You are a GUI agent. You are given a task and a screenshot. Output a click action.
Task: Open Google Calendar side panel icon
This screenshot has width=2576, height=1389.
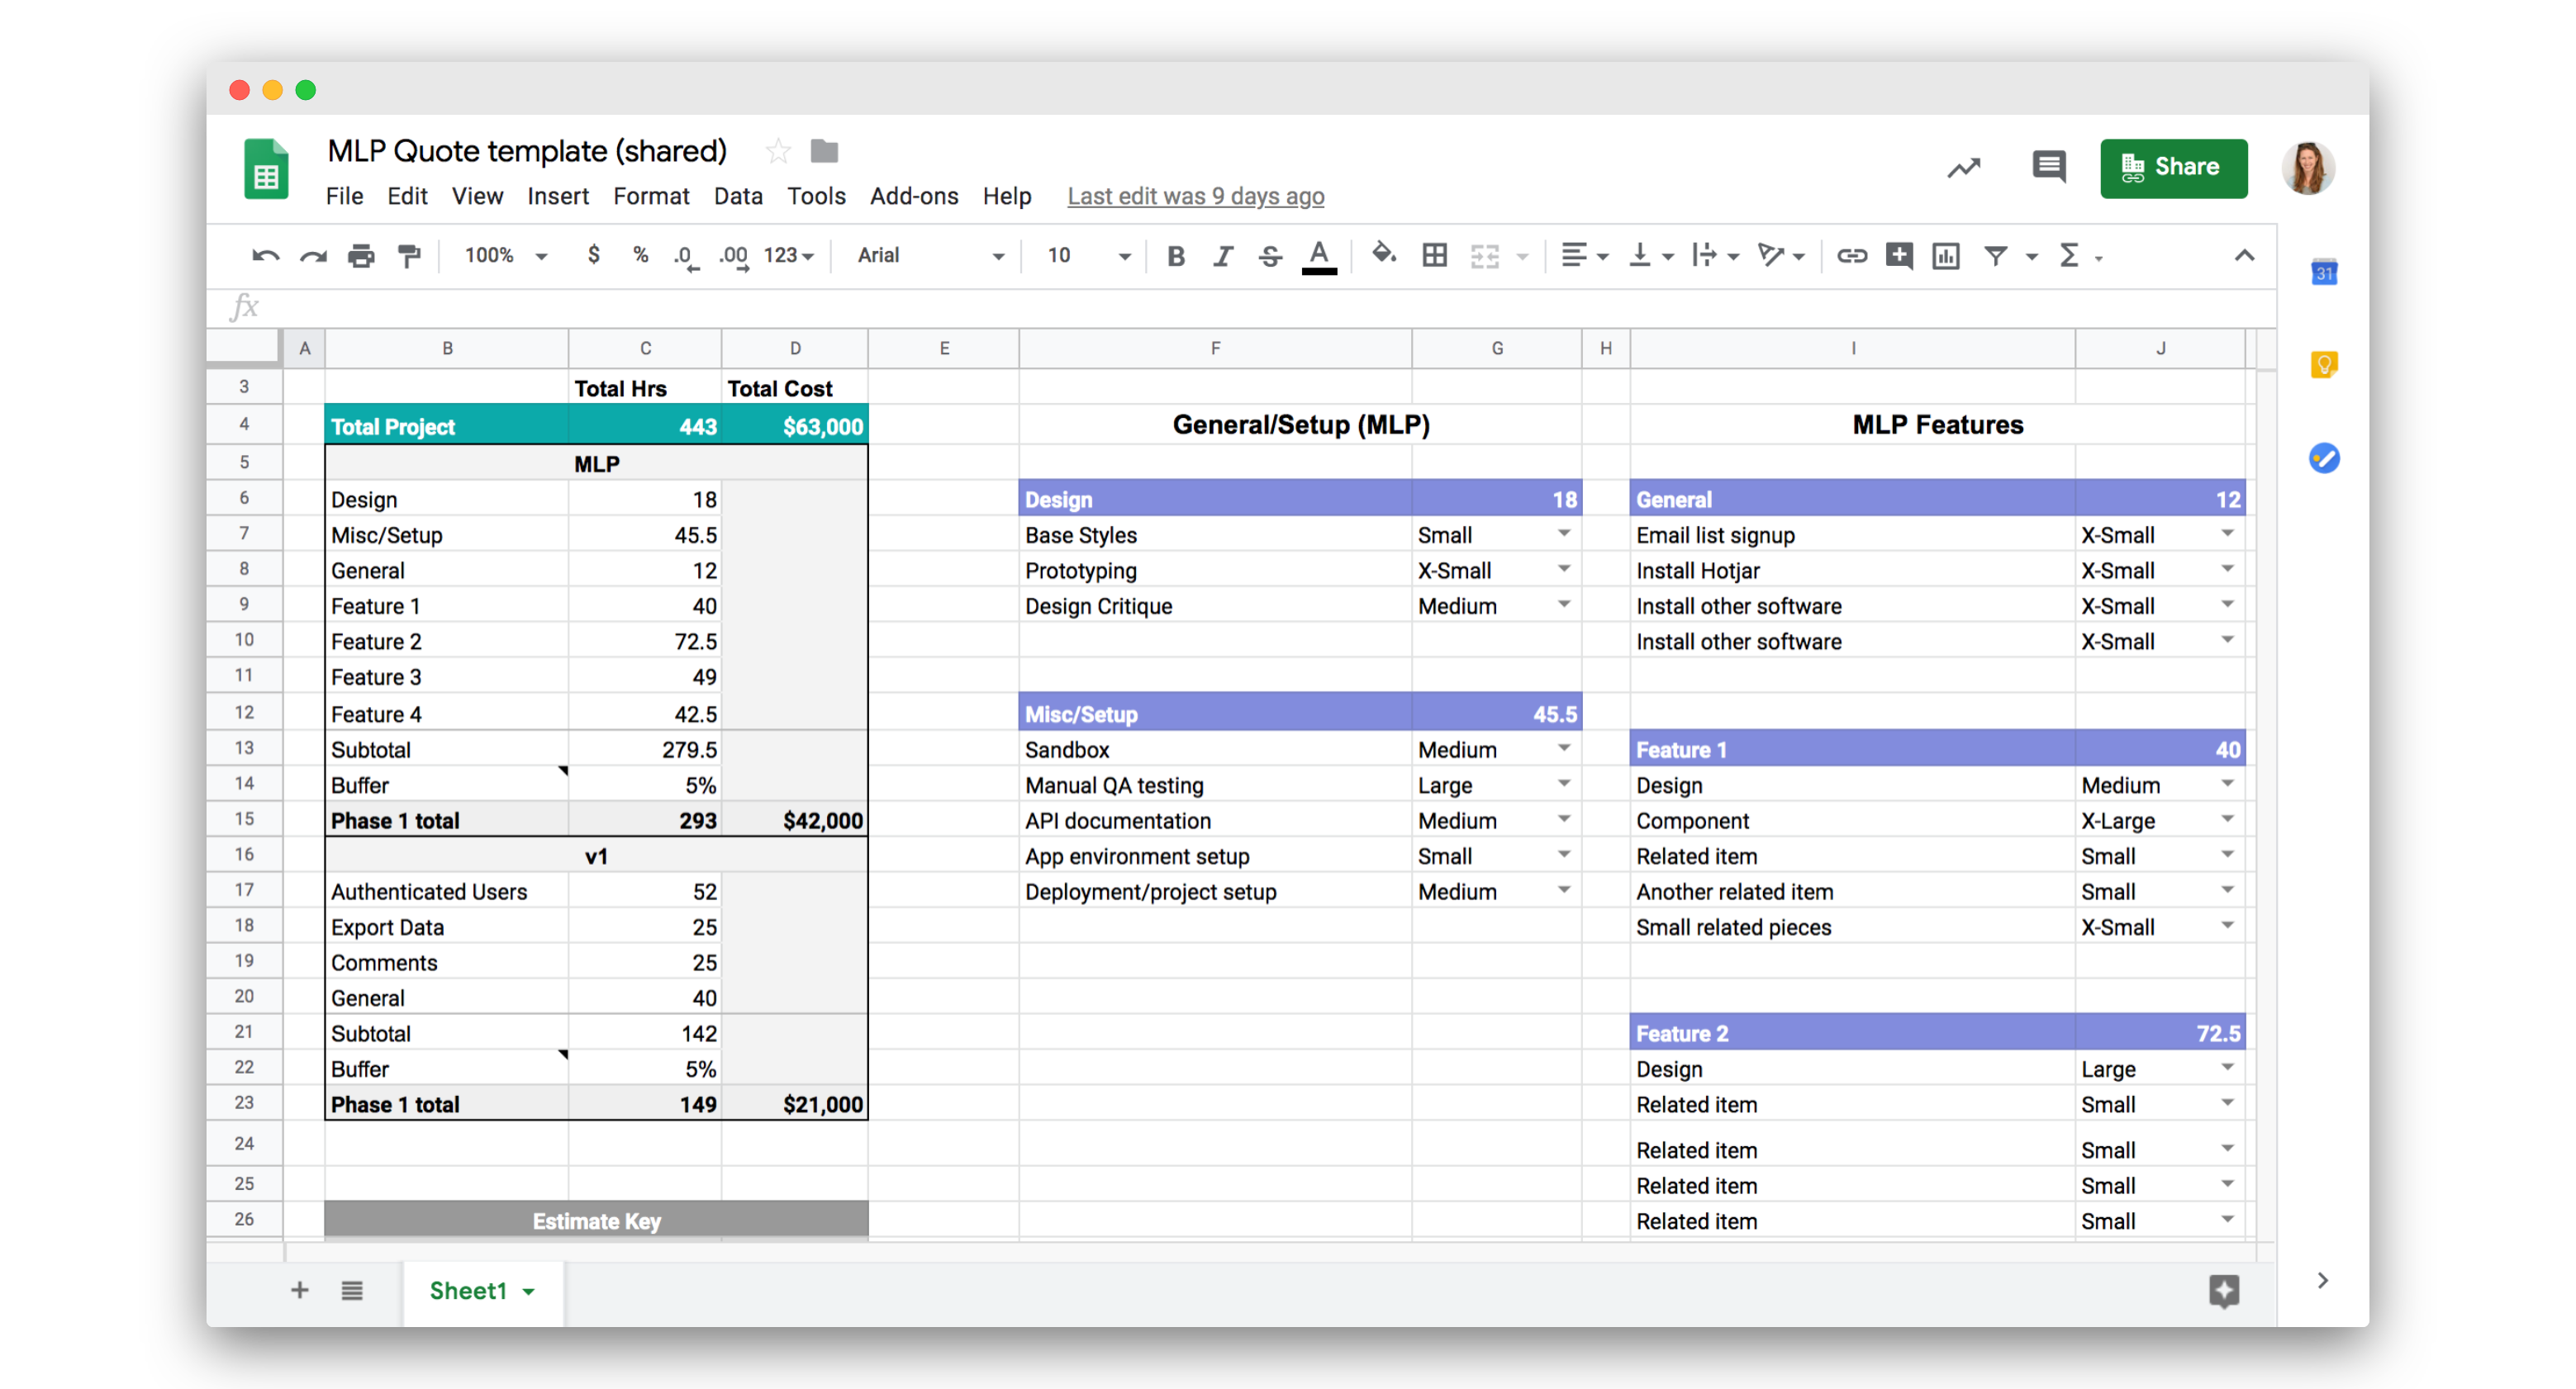point(2324,272)
